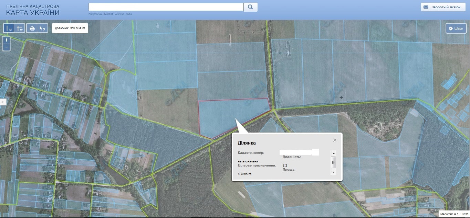Click the довжина measurement result box
Screen dimensions: 470x218
[70, 28]
